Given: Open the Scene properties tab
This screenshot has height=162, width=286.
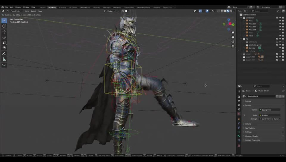Looking at the screenshot, I should pos(239,109).
